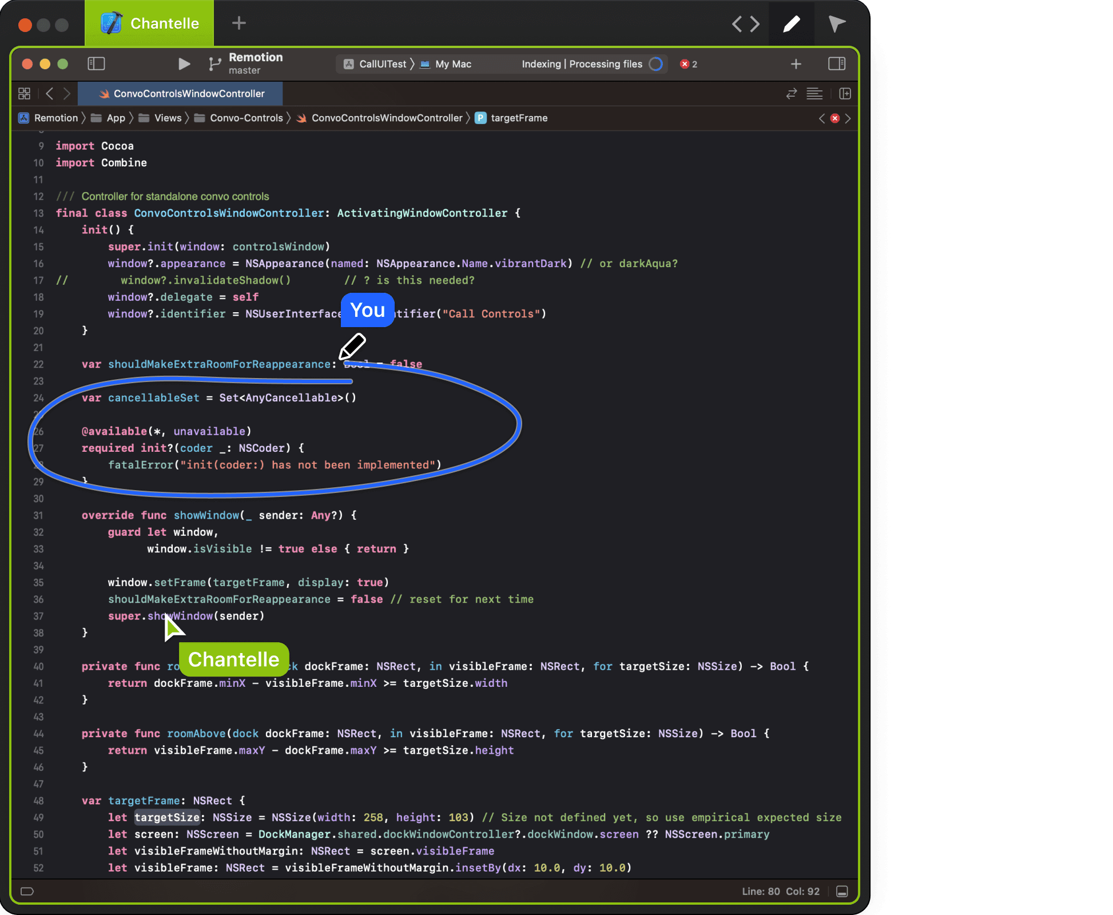Image resolution: width=1113 pixels, height=915 pixels.
Task: Click Line: 80 Col: 92 indicator
Action: [x=781, y=892]
